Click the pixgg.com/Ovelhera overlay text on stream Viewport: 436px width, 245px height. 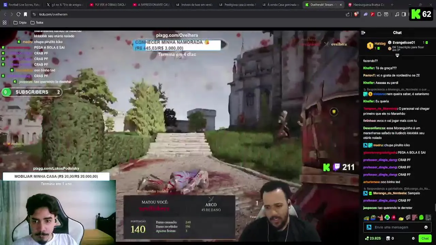click(177, 35)
